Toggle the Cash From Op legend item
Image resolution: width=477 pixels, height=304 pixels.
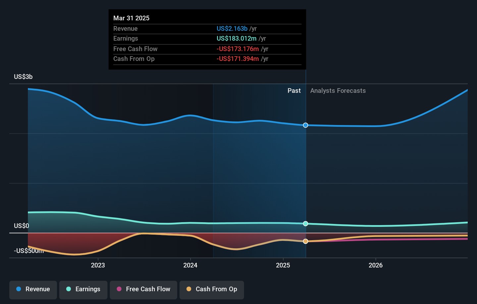point(212,289)
